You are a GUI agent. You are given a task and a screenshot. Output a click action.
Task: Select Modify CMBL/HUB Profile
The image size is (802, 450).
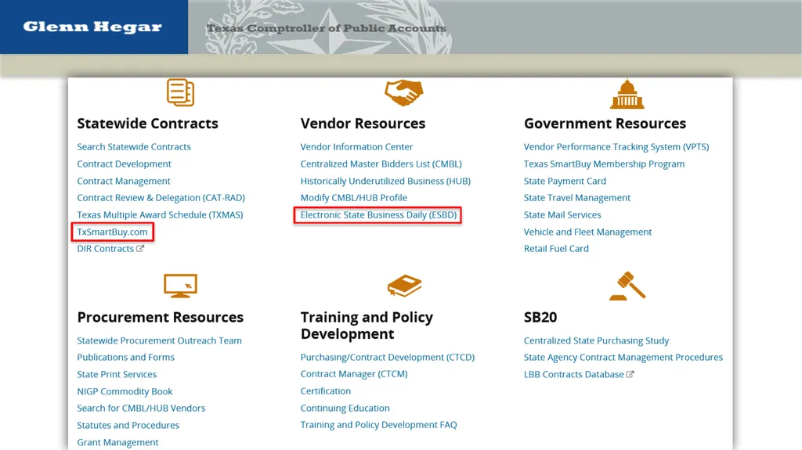coord(354,198)
